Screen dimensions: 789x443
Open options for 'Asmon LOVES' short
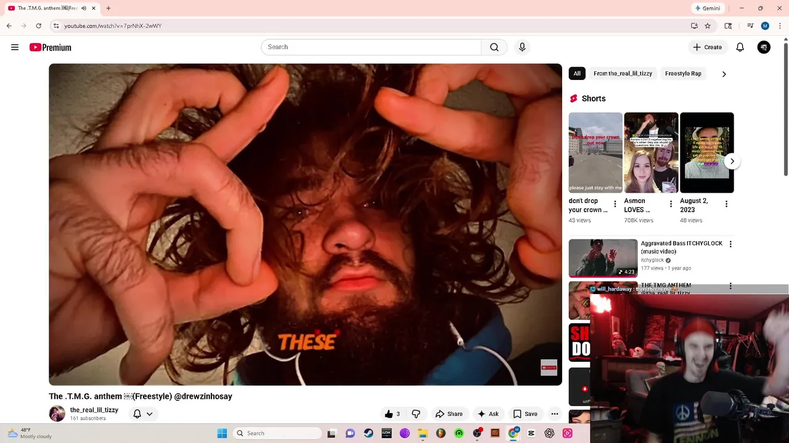(x=671, y=204)
